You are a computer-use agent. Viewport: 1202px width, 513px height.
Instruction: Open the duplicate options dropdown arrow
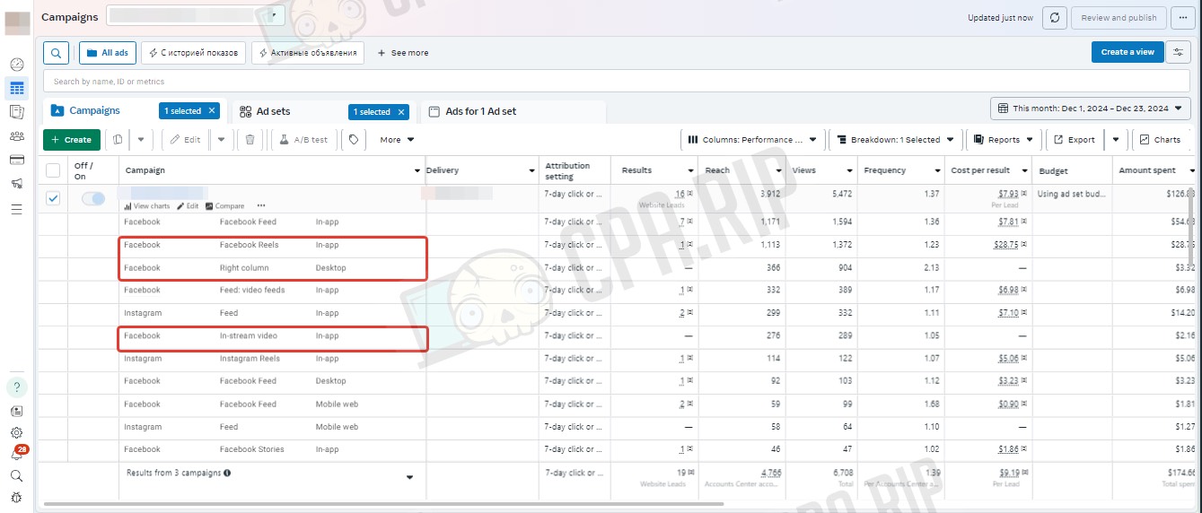pos(142,140)
